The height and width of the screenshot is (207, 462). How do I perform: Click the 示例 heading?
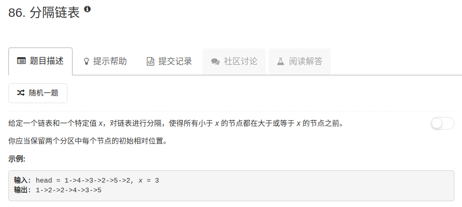point(17,159)
